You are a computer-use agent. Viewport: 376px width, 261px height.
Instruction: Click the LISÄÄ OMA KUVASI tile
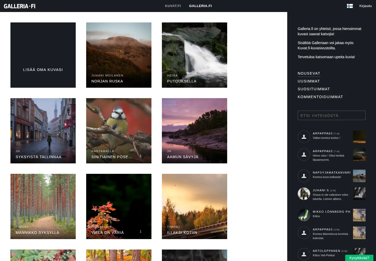43,55
